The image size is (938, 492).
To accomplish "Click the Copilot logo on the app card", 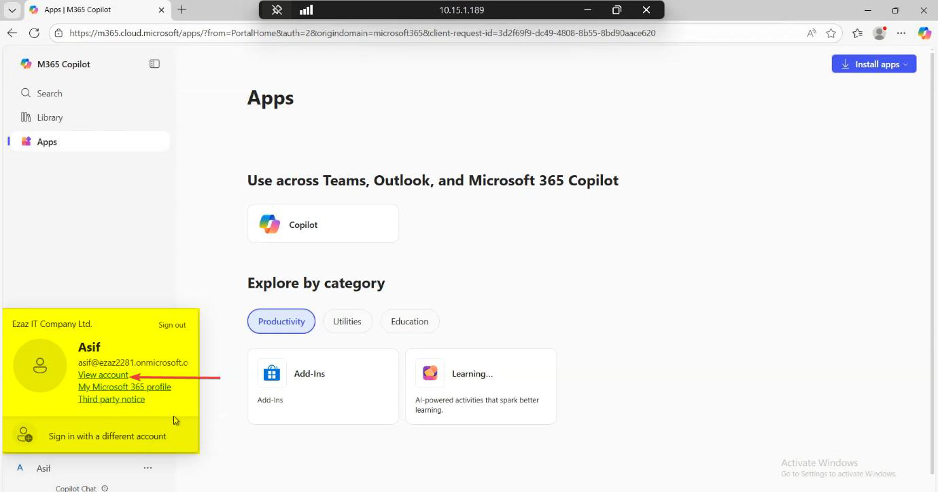I will click(x=270, y=224).
